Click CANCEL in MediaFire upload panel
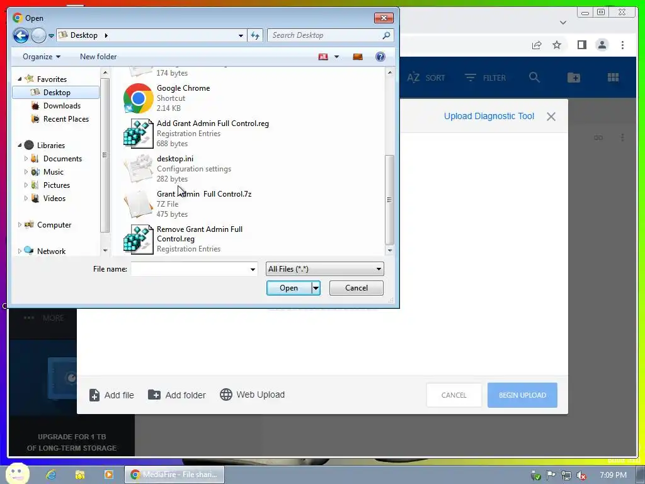The width and height of the screenshot is (645, 484). [454, 395]
